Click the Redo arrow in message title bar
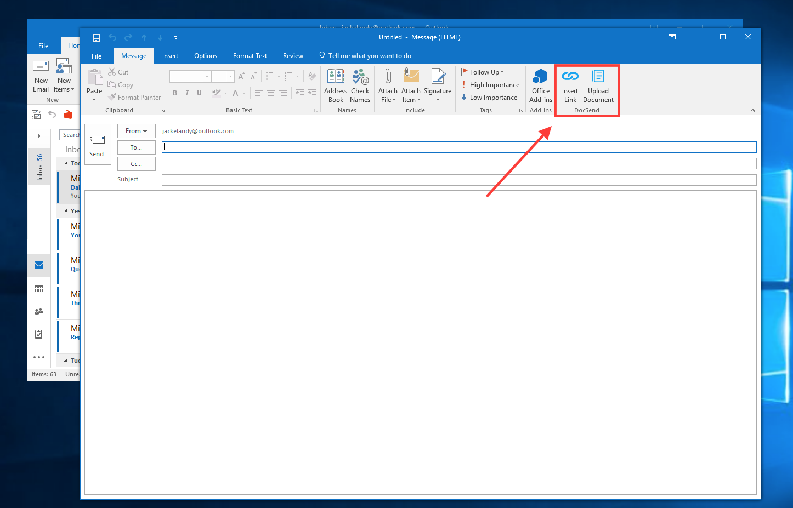The image size is (793, 508). (128, 37)
